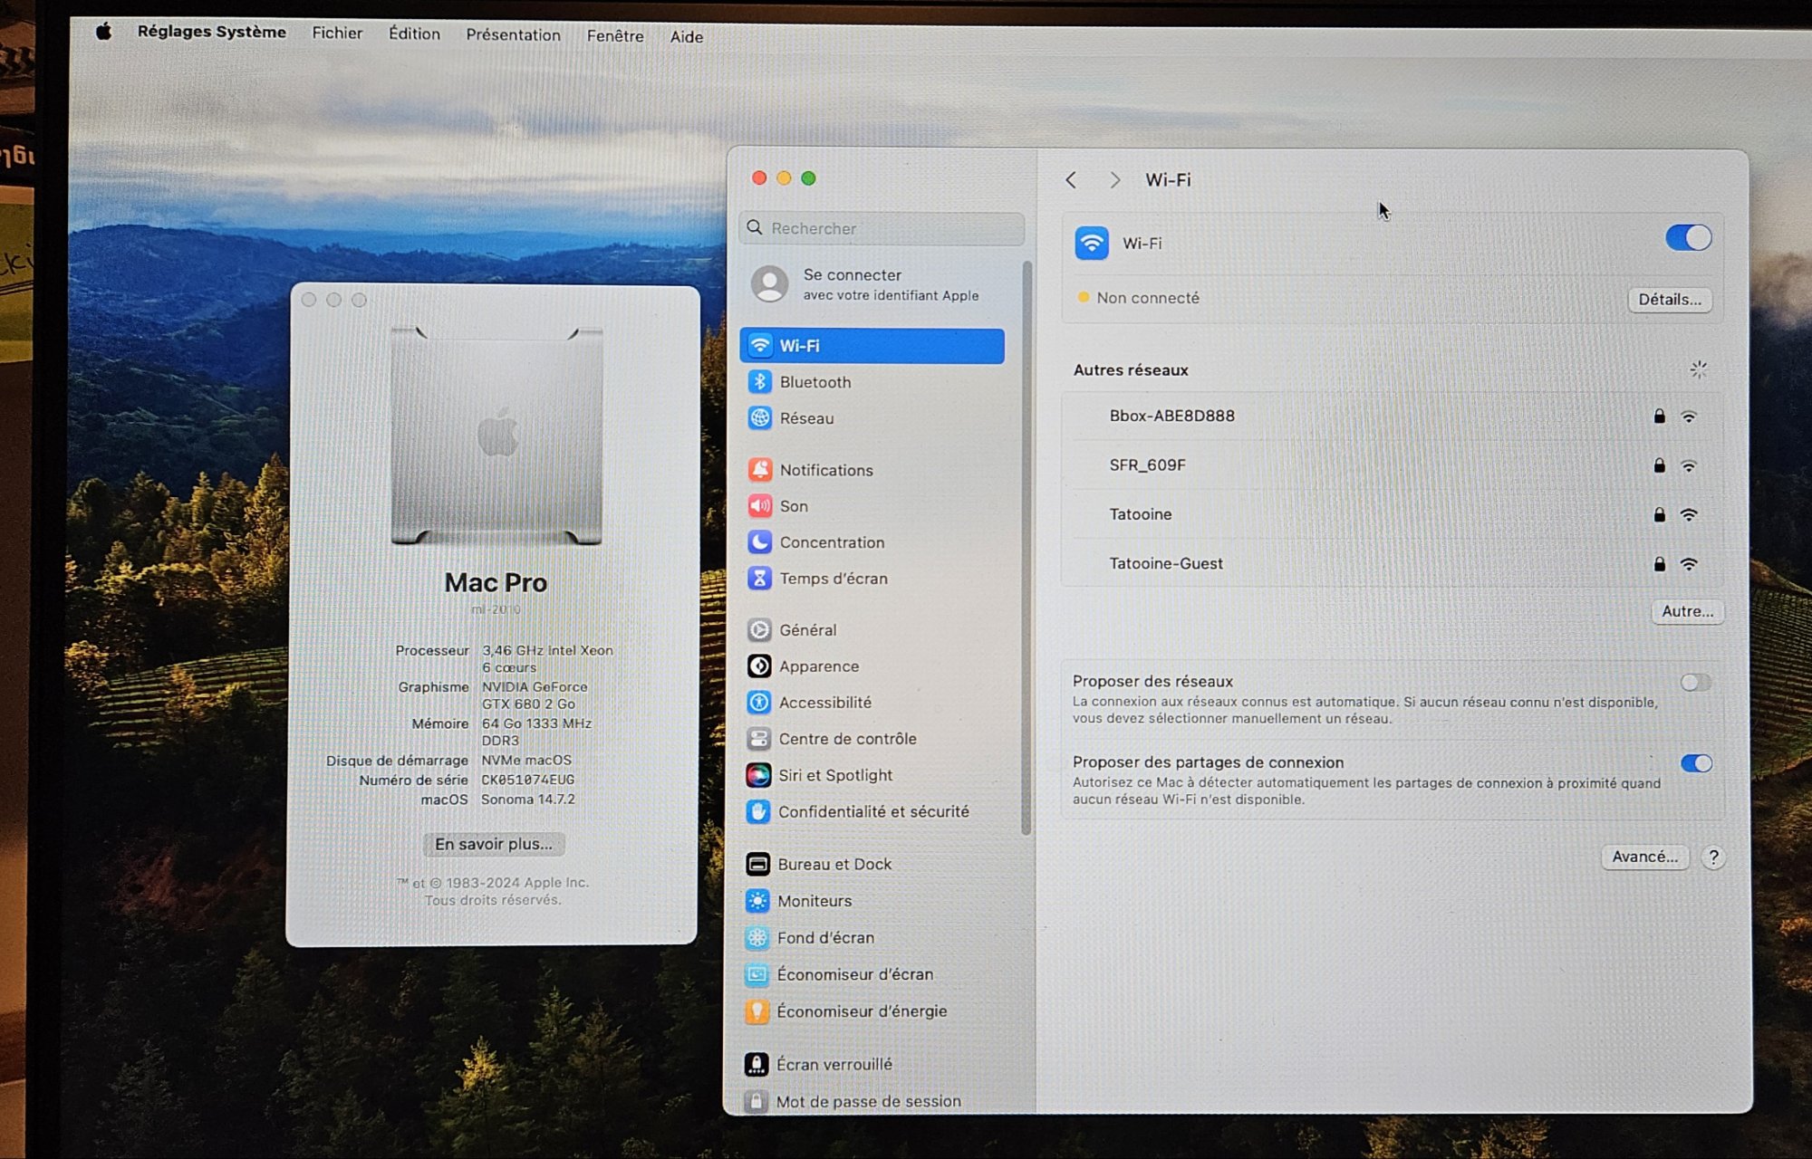Open Centre de contrôle icon
The height and width of the screenshot is (1159, 1812).
click(x=758, y=739)
